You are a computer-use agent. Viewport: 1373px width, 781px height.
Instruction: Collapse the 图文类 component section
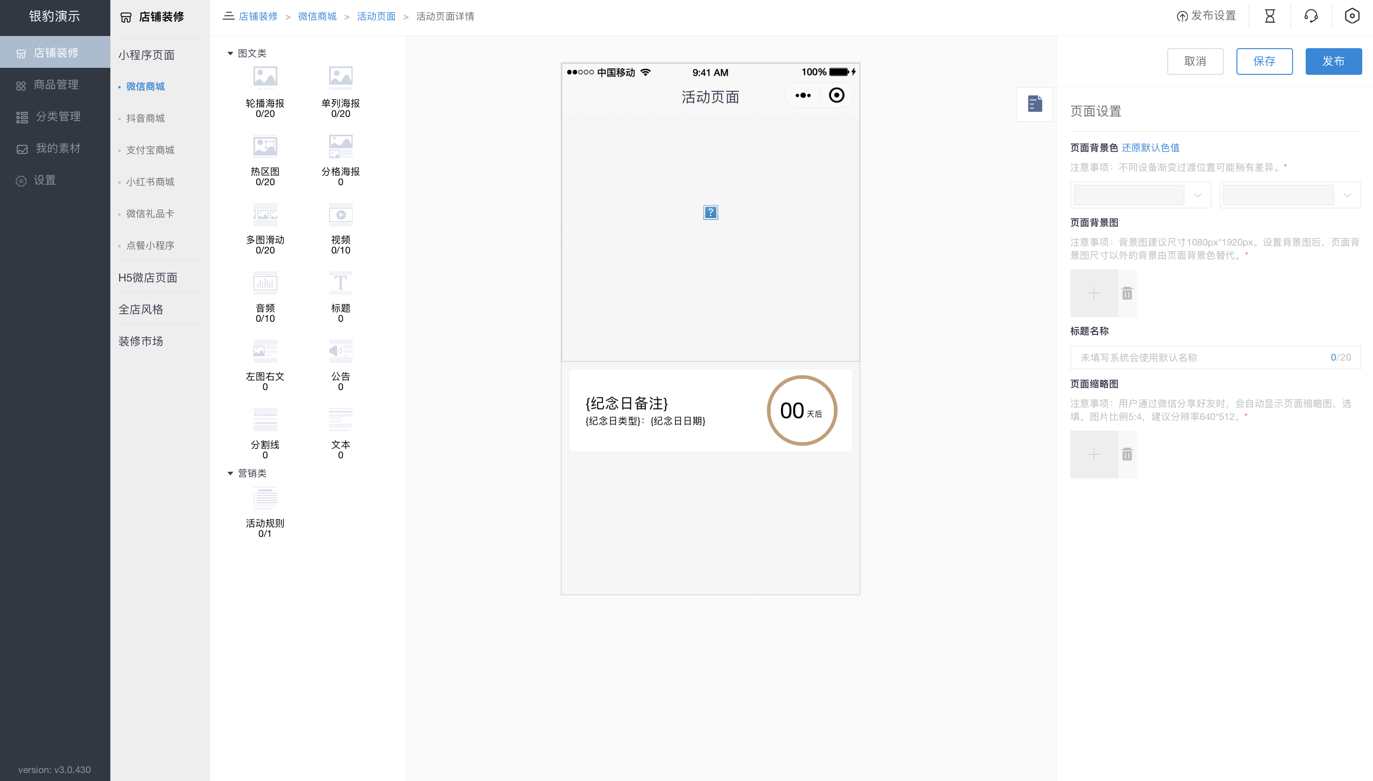tap(231, 53)
